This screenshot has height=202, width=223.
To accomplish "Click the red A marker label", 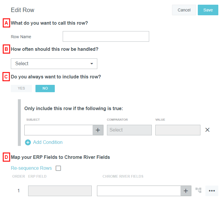I will pyautogui.click(x=6, y=23).
